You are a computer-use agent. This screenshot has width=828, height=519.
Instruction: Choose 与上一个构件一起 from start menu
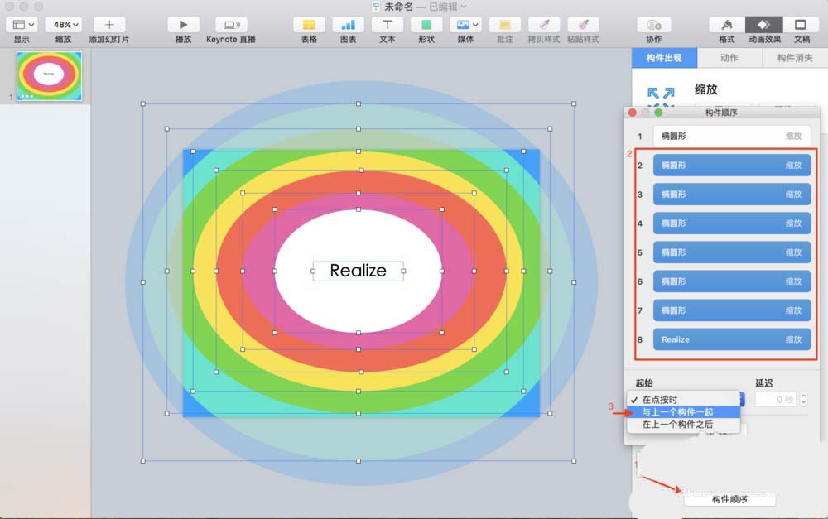(x=677, y=412)
